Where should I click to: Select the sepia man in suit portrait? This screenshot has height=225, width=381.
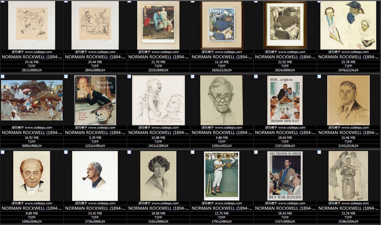click(348, 100)
